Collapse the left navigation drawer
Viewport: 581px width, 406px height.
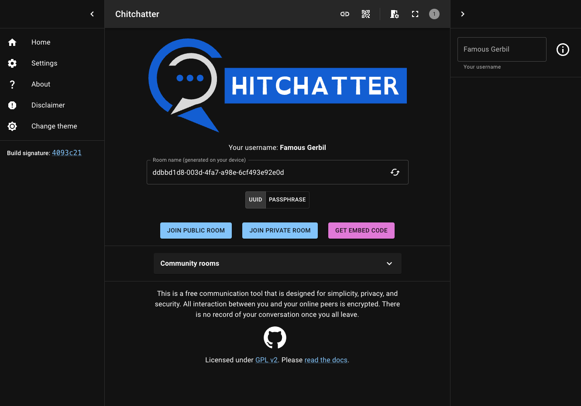pyautogui.click(x=92, y=14)
